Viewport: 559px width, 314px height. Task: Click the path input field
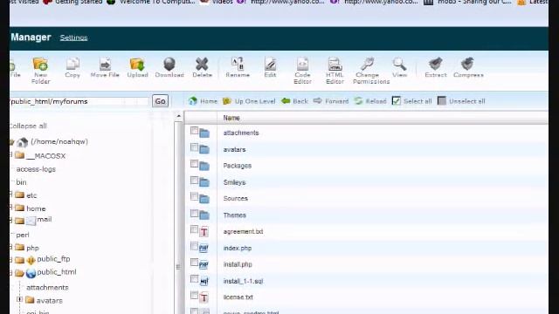click(79, 101)
